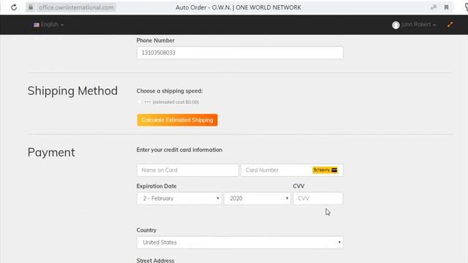Click the 'Choose a shipping speed:' label
The height and width of the screenshot is (263, 468).
170,91
